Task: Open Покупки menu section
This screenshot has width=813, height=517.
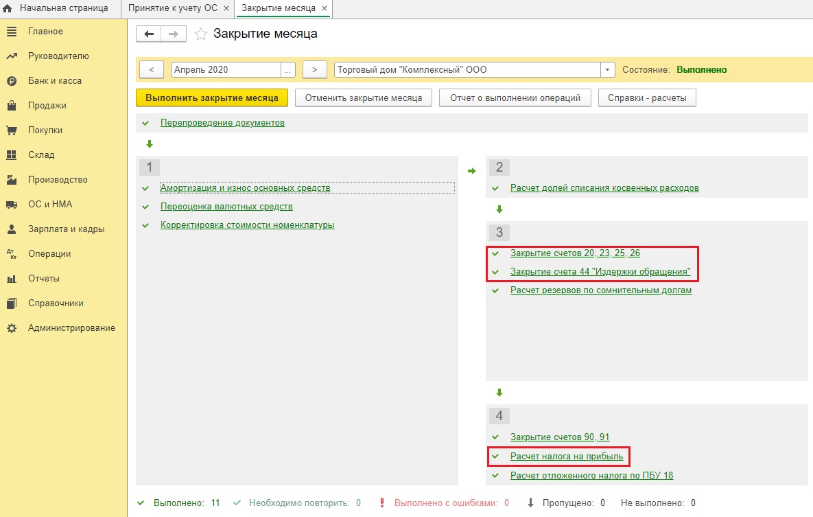Action: pos(45,130)
